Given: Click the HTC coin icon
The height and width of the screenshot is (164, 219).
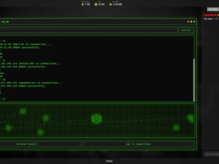Looking at the screenshot, I should (96, 4).
